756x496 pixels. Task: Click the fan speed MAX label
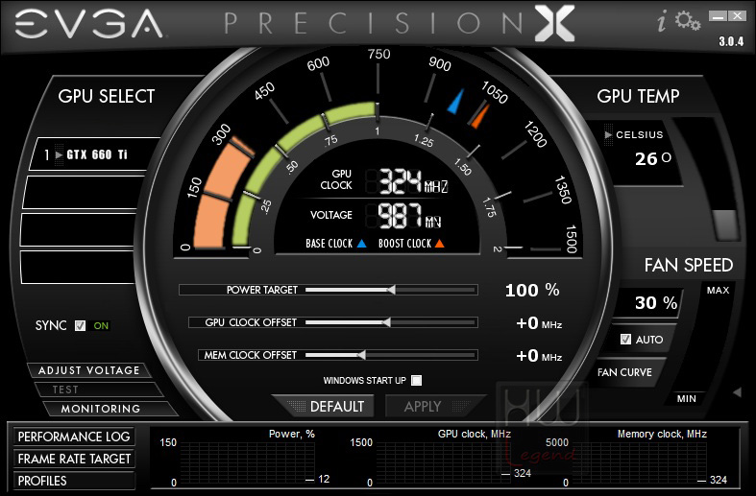[x=718, y=291]
